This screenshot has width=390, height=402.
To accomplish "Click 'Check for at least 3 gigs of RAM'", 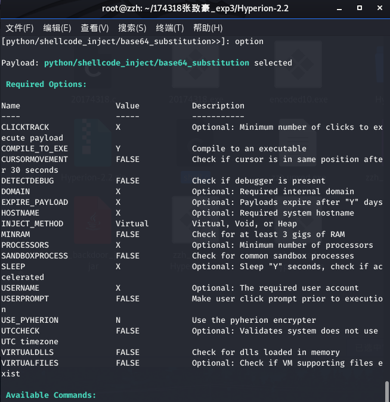I will point(268,234).
